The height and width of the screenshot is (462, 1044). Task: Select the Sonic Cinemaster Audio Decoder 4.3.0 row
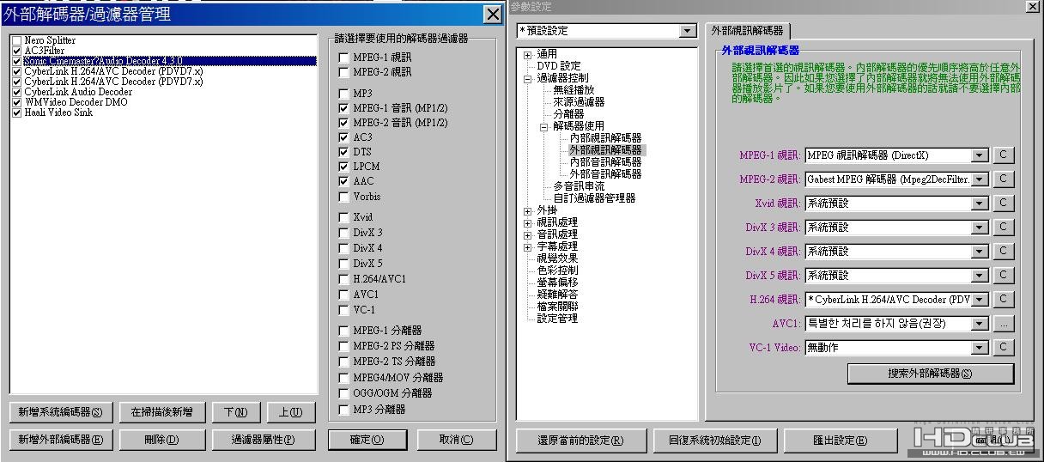164,61
